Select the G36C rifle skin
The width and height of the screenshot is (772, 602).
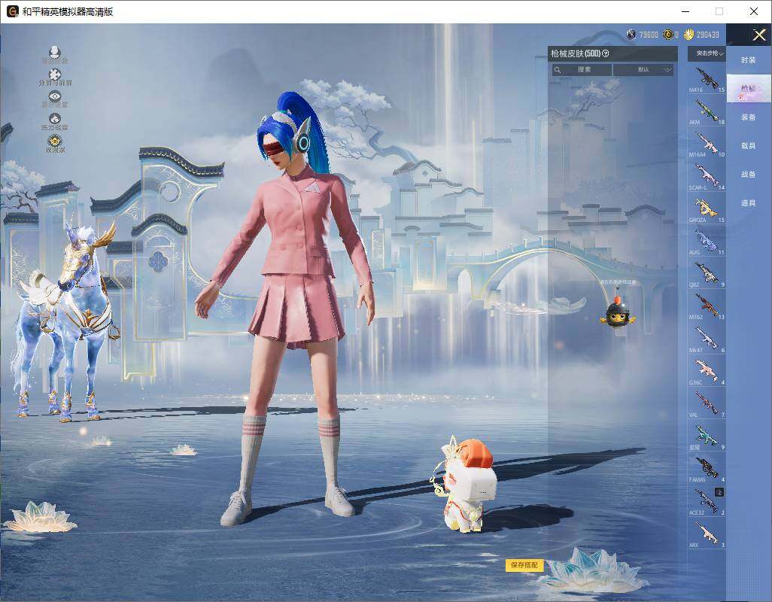pos(707,371)
